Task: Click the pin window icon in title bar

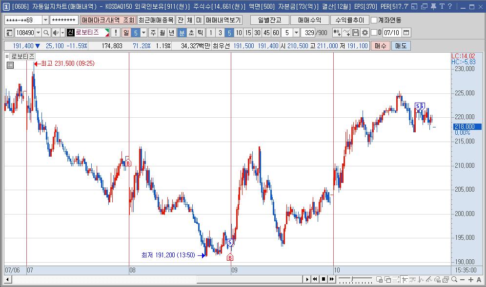Action: point(434,6)
